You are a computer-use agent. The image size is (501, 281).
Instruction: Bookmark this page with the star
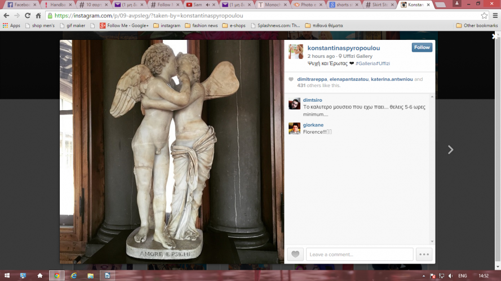[x=485, y=16]
